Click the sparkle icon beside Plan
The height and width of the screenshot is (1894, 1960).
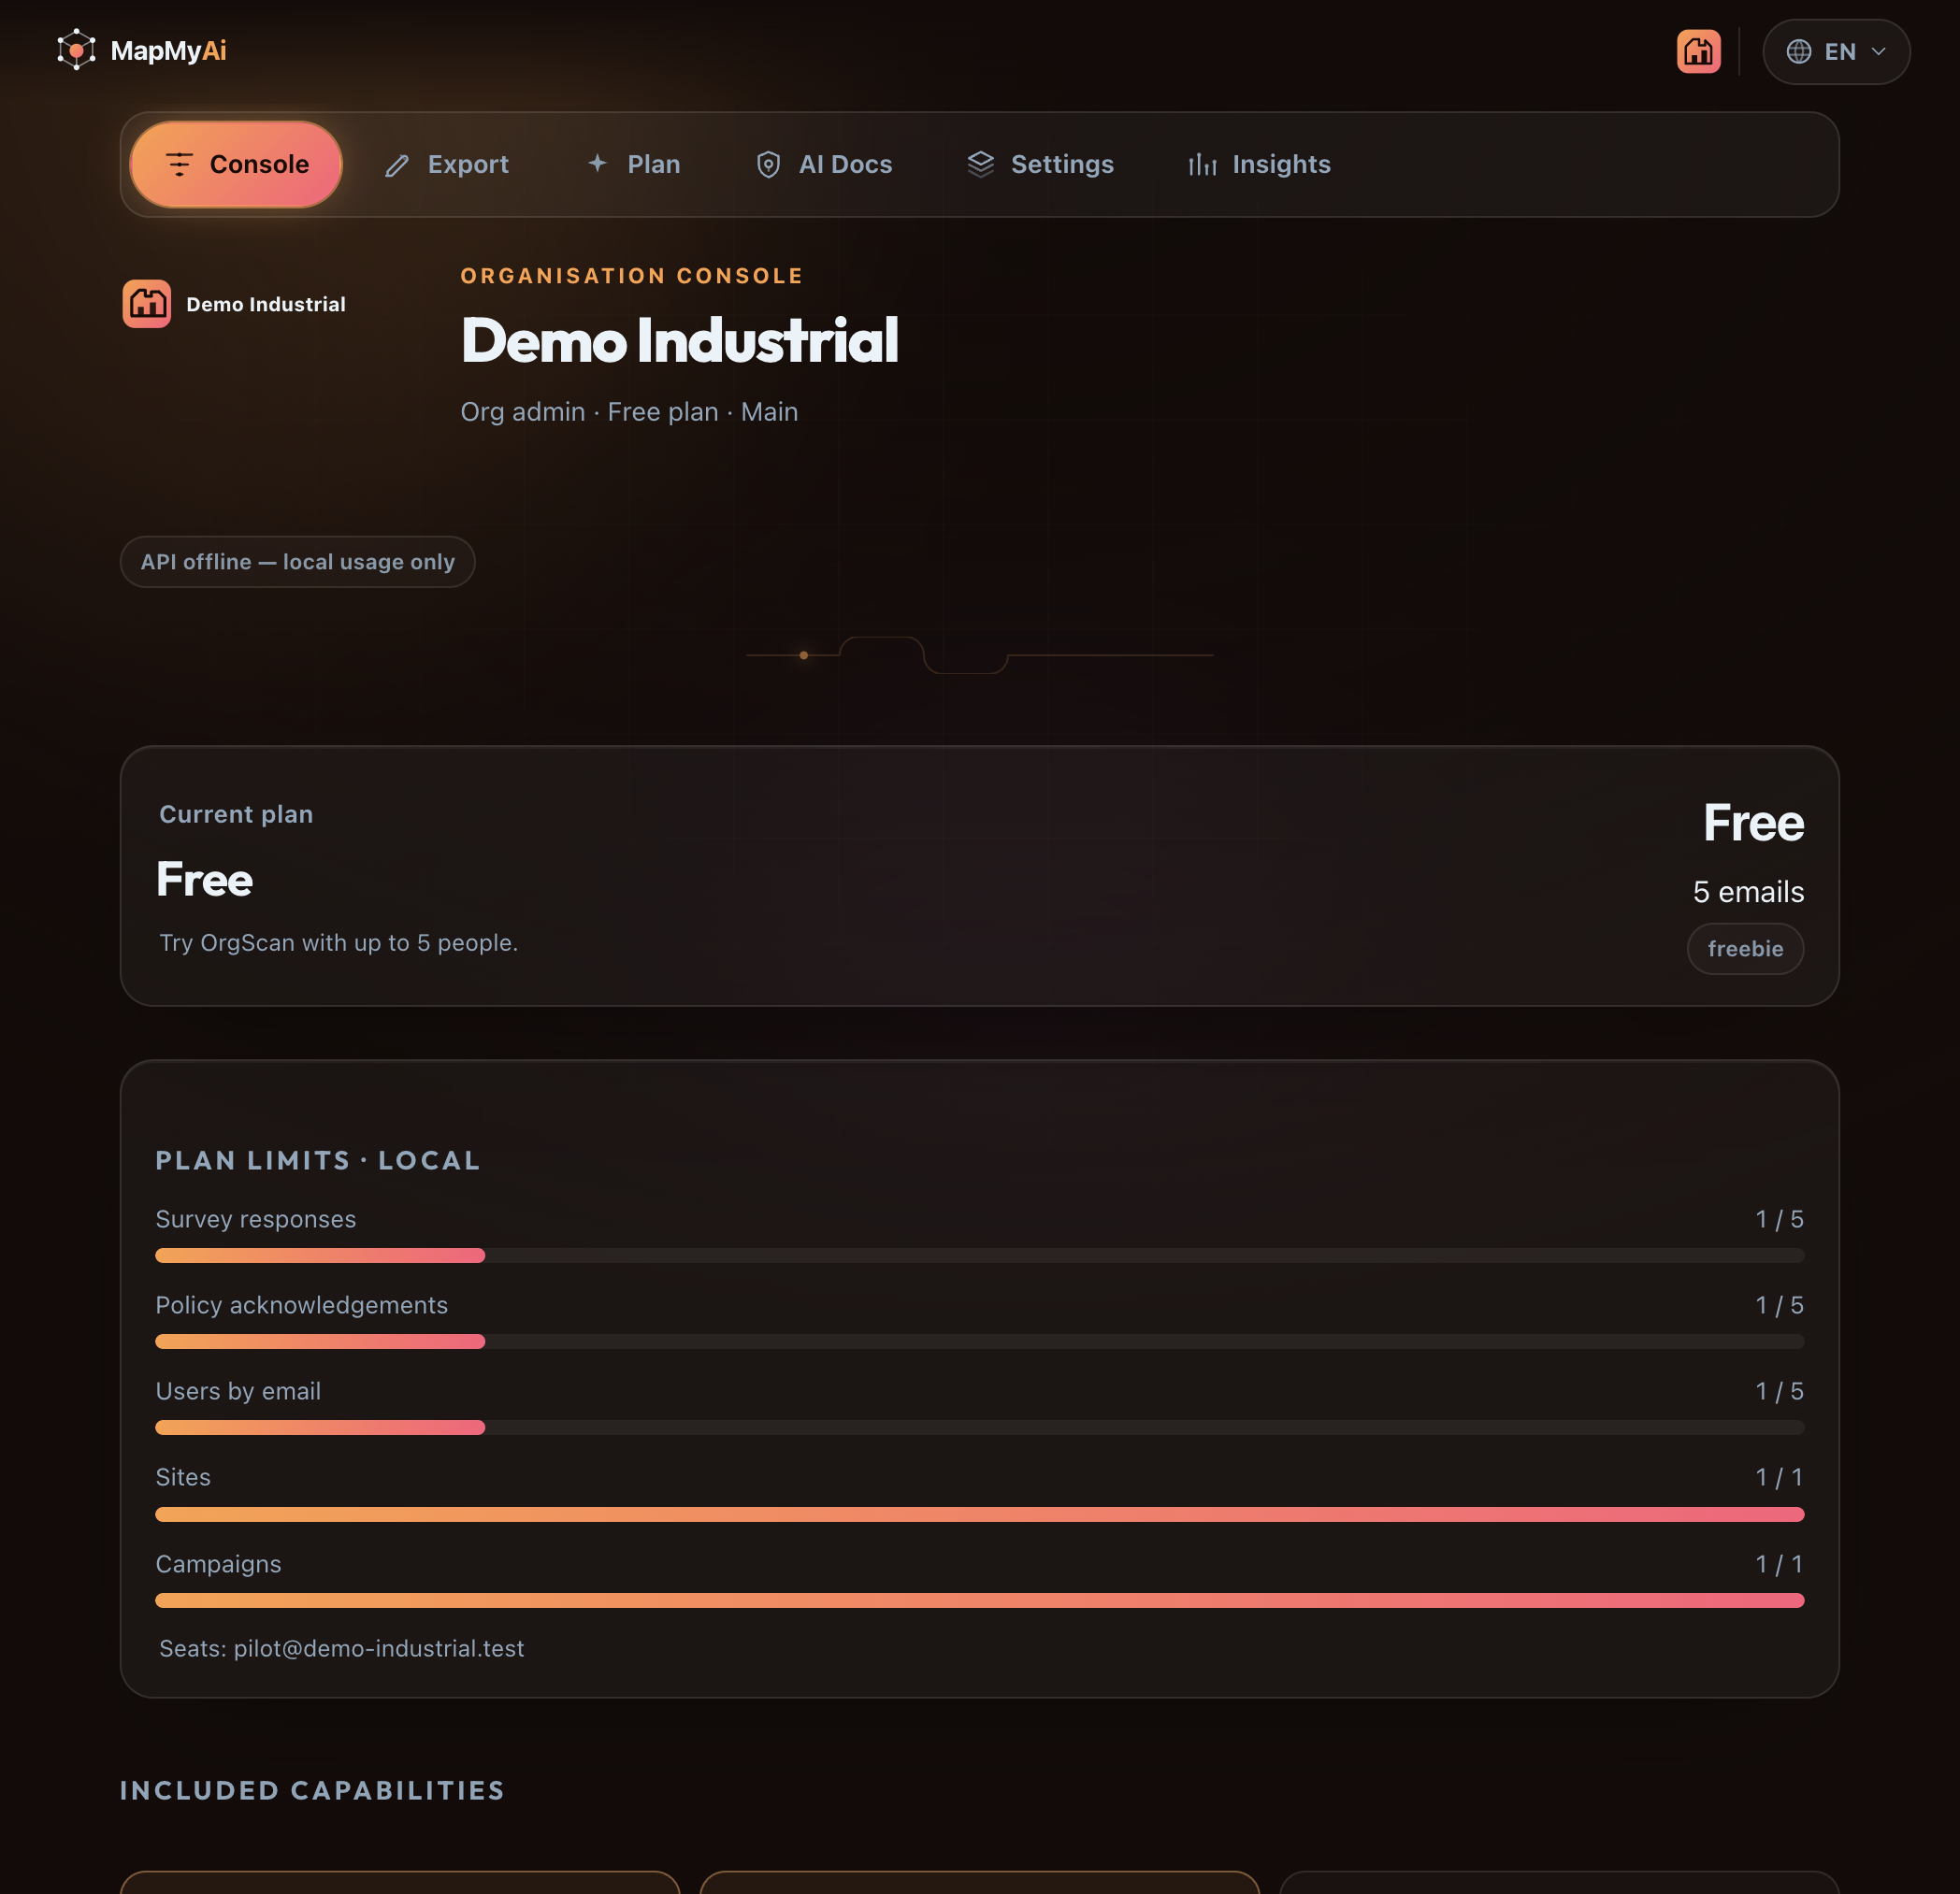[x=597, y=163]
